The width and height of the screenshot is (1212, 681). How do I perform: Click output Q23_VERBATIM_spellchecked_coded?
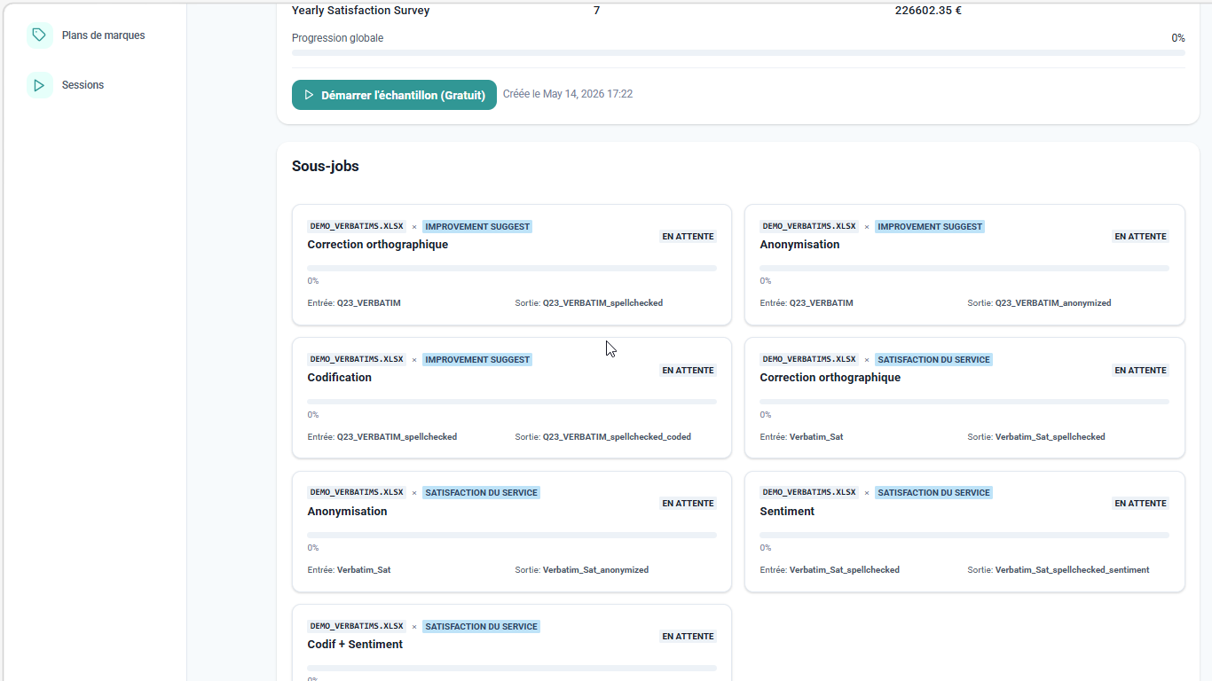tap(617, 437)
